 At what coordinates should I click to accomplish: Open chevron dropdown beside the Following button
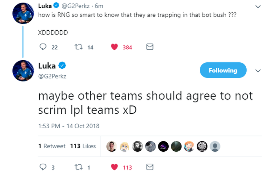click(x=258, y=71)
